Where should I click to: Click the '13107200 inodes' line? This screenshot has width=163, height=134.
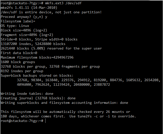(33, 44)
